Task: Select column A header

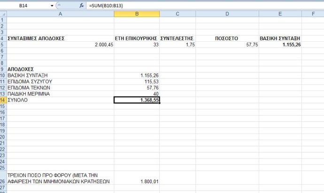Action: tap(60, 14)
